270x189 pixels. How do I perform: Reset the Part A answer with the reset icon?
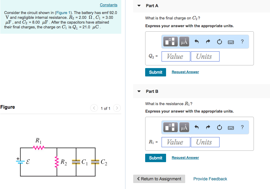pos(220,42)
